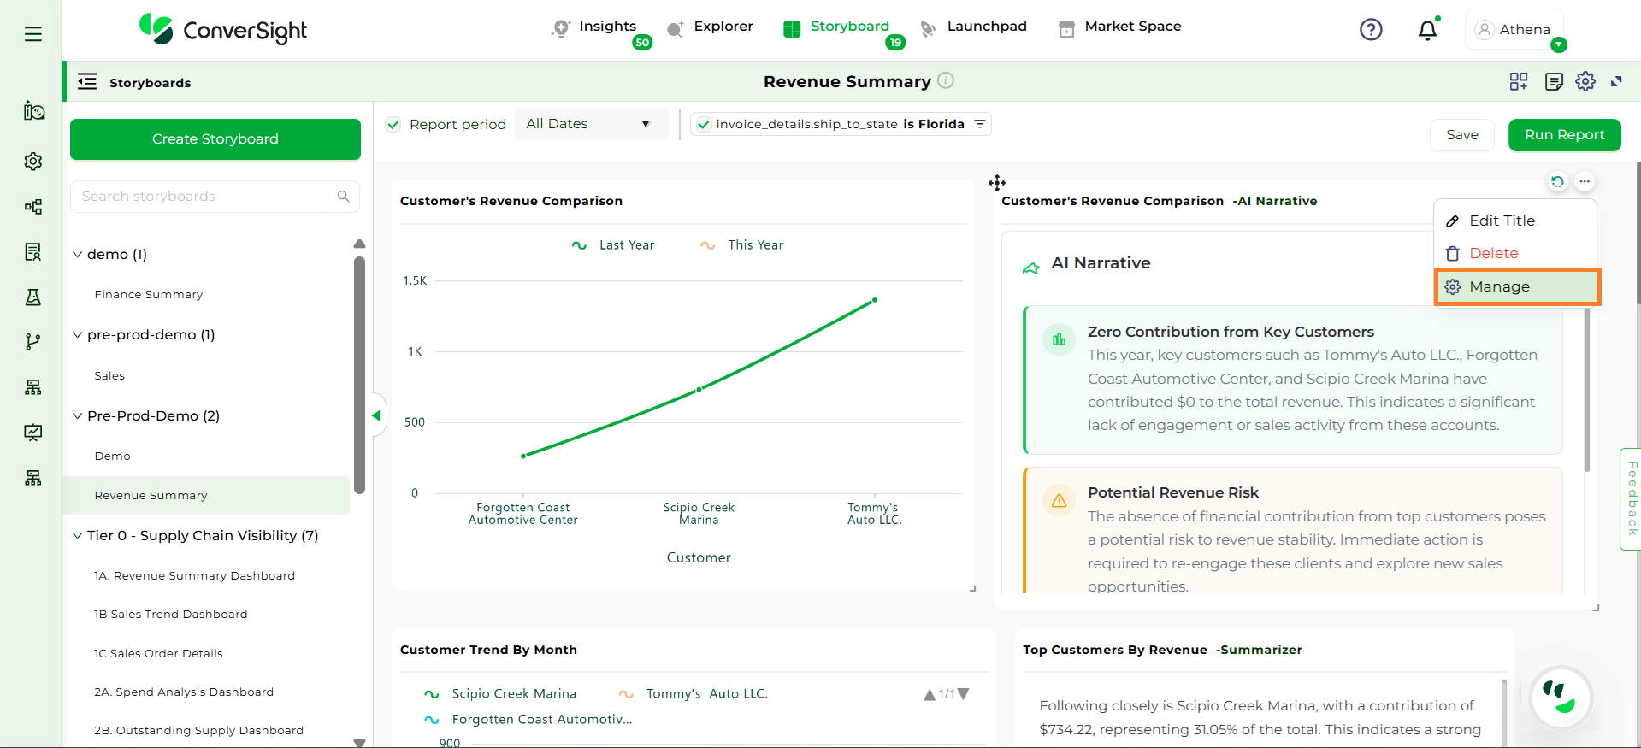Click the Run Report button

(x=1563, y=135)
